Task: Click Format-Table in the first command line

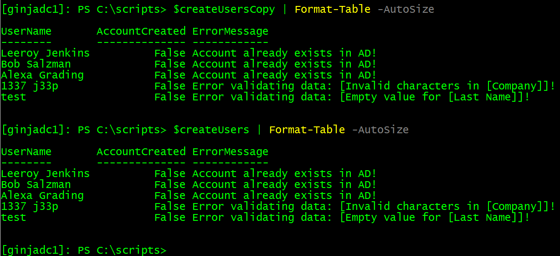Action: click(x=332, y=10)
